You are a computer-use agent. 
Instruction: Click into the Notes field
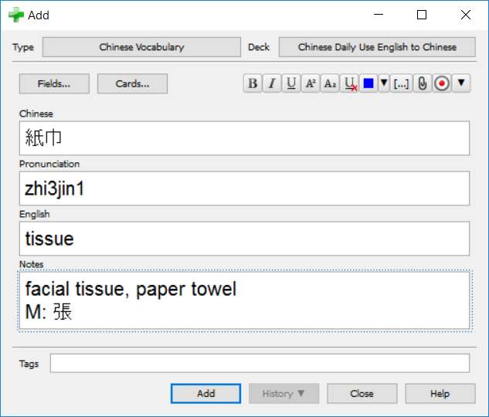[x=244, y=300]
